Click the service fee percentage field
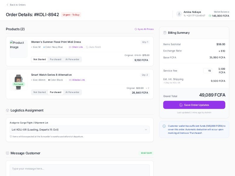Screen dimensions: 235x176 208,71
